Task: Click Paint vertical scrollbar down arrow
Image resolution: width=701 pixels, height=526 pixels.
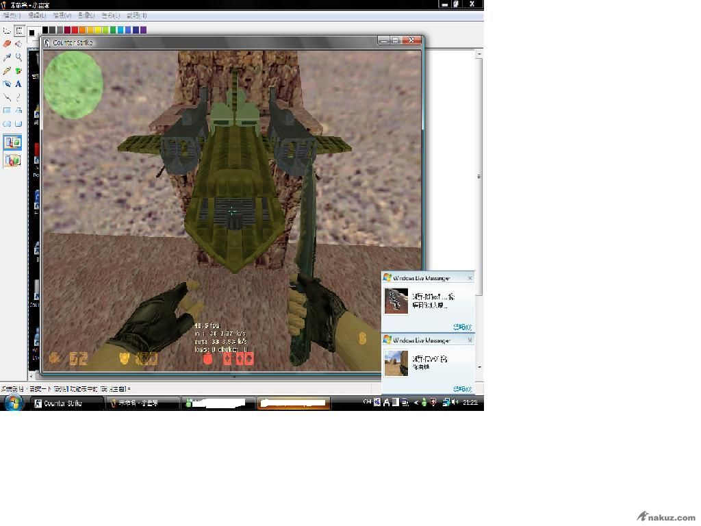Action: tap(479, 367)
